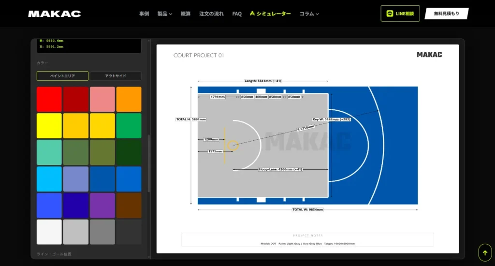The image size is (495, 266).
Task: Pick the muted sage green swatch
Action: pyautogui.click(x=76, y=152)
